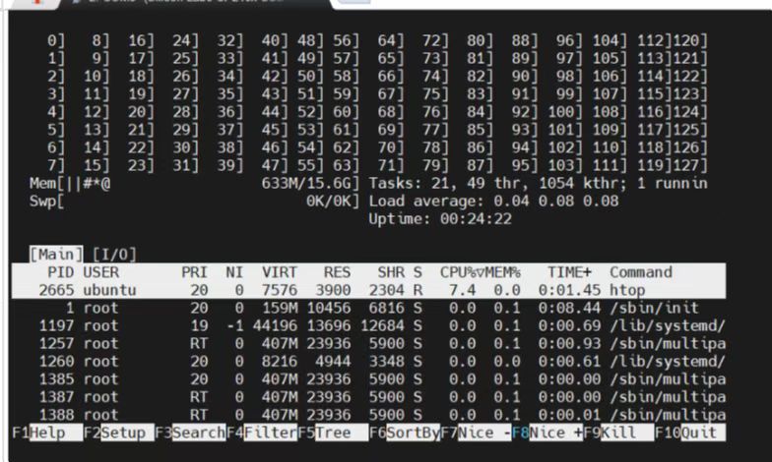Switch to the I/O tab
772x462 pixels.
click(x=114, y=254)
